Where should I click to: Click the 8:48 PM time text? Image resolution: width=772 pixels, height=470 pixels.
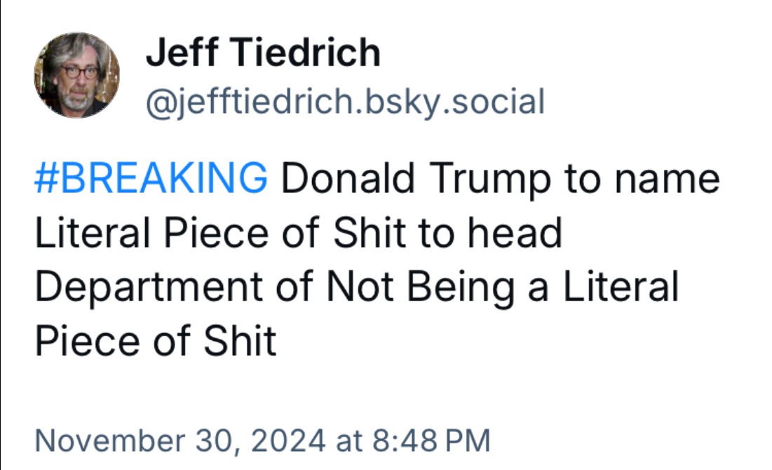tap(431, 441)
